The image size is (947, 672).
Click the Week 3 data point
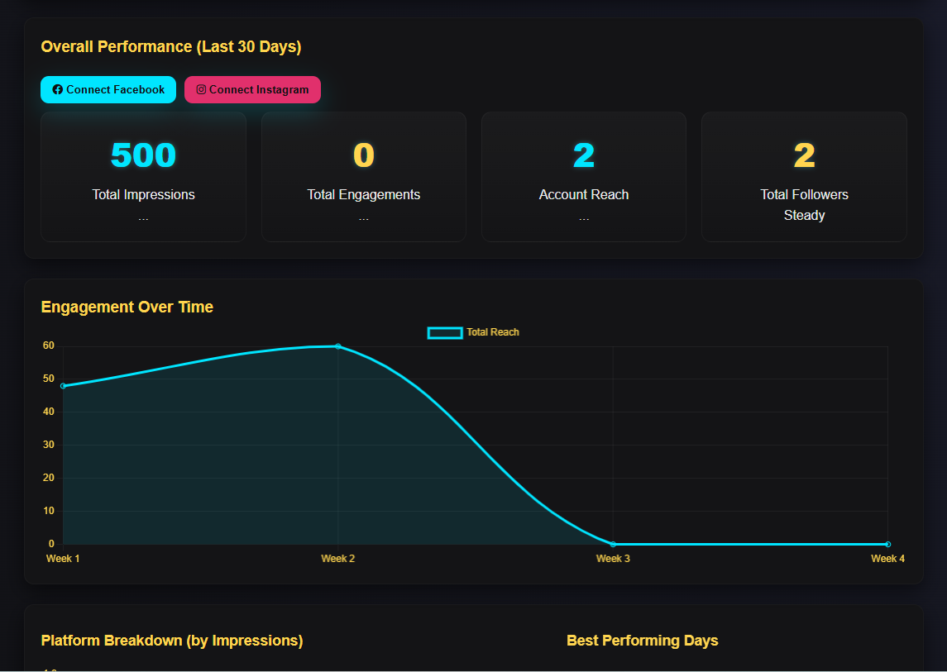point(613,544)
